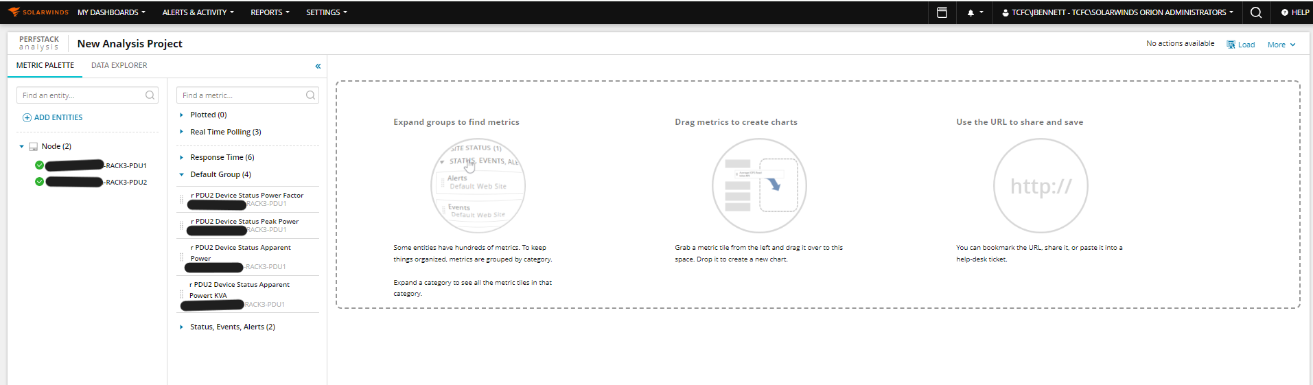The image size is (1313, 385).
Task: Grab the handle of Power Factor metric
Action: click(181, 200)
